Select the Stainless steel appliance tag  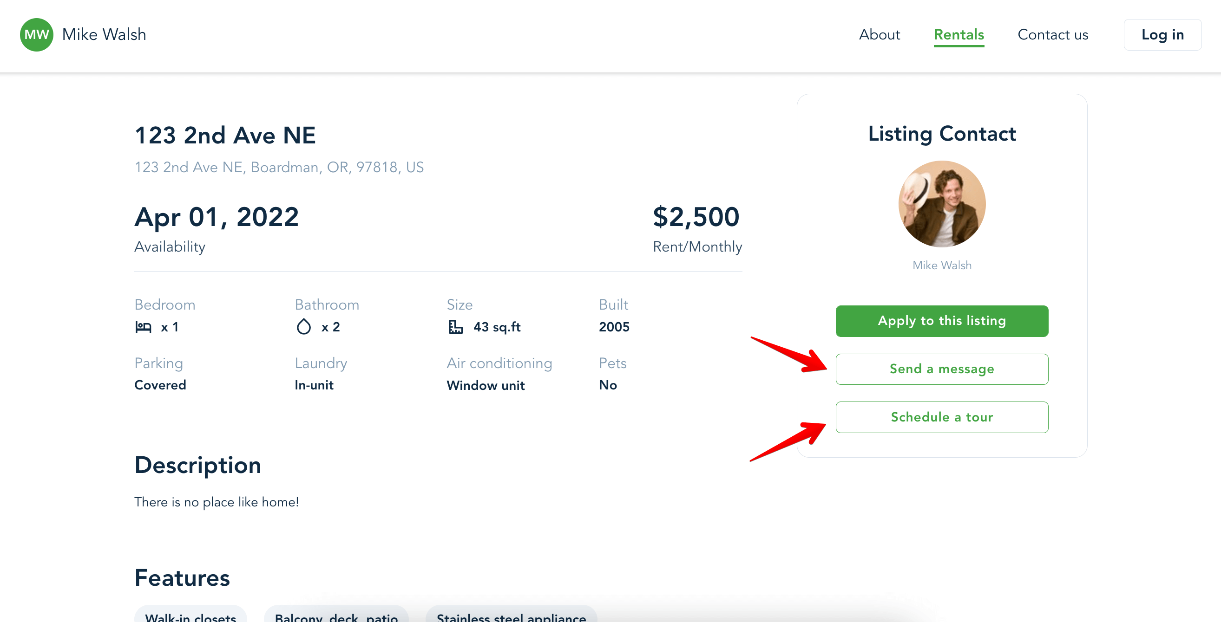coord(511,616)
